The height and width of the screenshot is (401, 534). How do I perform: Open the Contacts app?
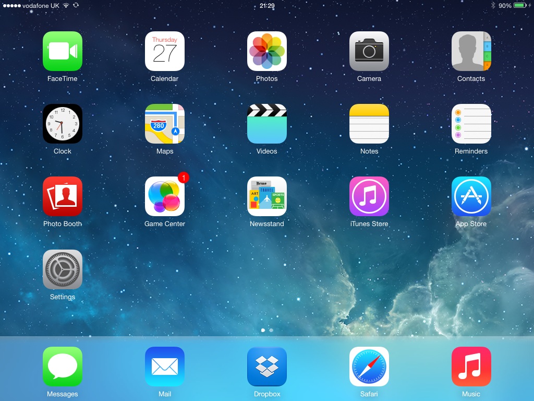click(471, 51)
